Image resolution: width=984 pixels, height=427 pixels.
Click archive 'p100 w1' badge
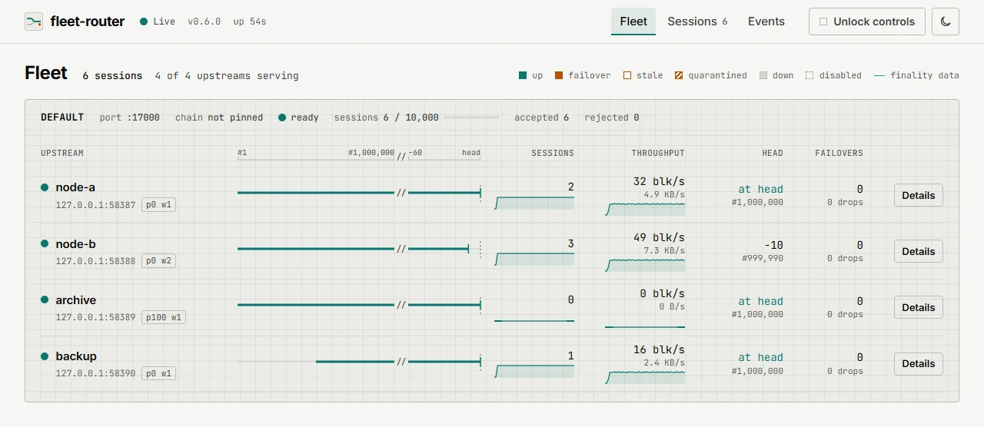(164, 317)
